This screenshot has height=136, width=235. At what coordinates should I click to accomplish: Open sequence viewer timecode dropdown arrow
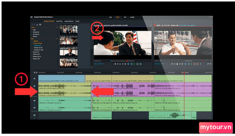(164, 64)
